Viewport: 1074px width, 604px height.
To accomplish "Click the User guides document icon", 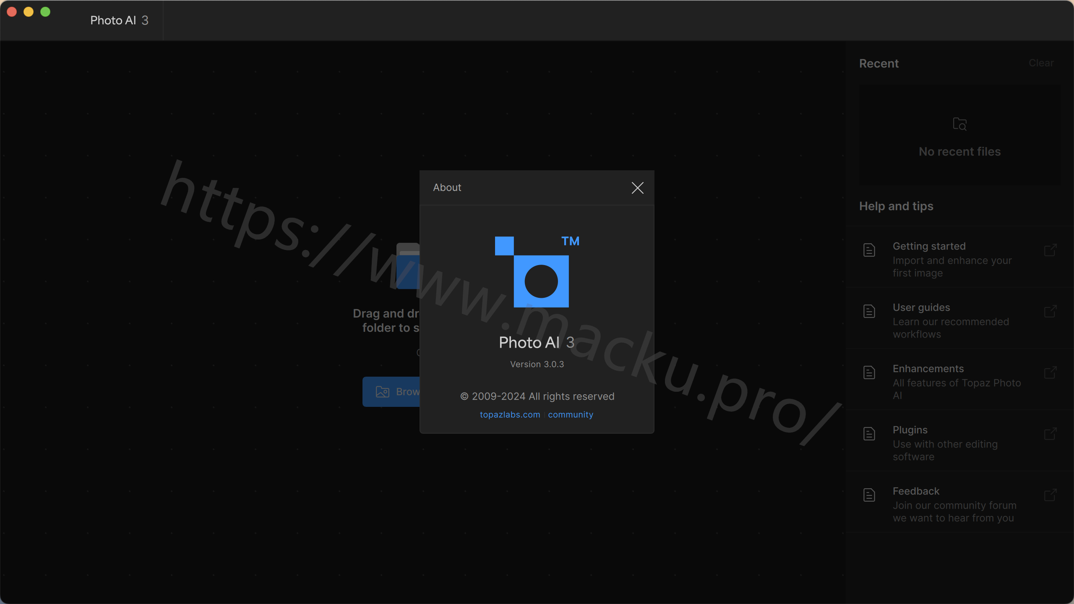I will point(869,311).
